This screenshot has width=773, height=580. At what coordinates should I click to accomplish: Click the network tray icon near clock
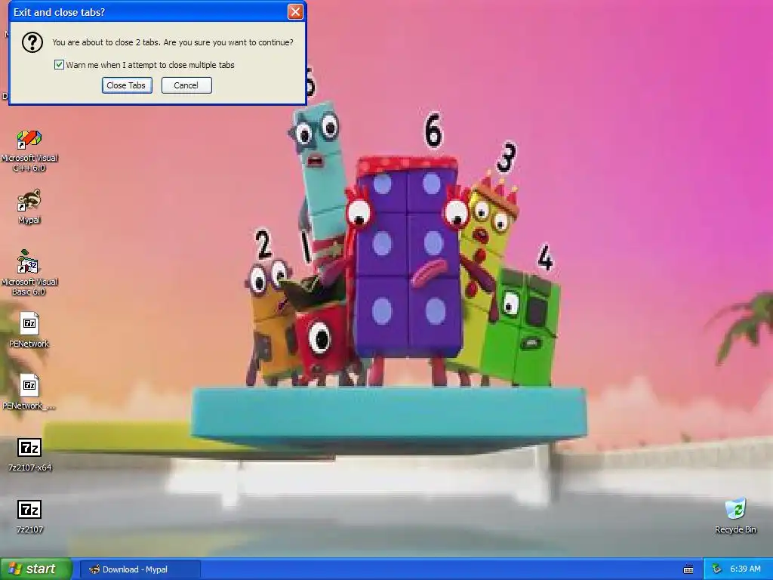(717, 569)
